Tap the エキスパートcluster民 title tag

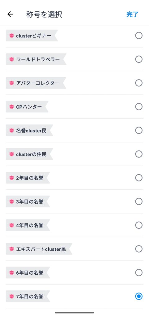point(39,249)
